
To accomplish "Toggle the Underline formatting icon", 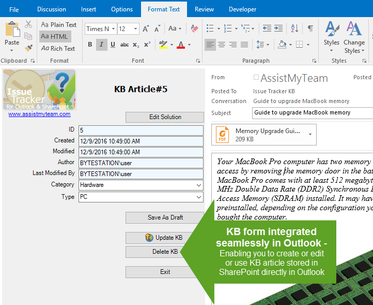I will [x=113, y=45].
